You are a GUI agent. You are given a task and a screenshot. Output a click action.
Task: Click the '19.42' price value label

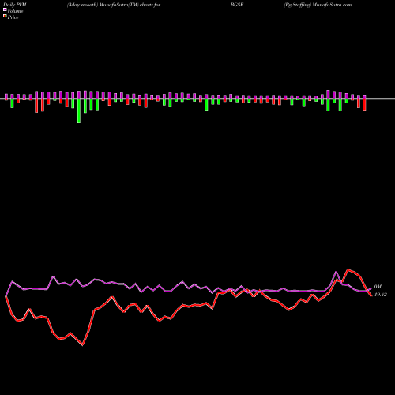pos(381,295)
